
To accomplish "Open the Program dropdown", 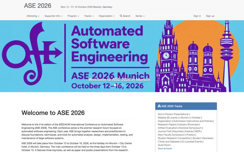I will [x=73, y=16].
